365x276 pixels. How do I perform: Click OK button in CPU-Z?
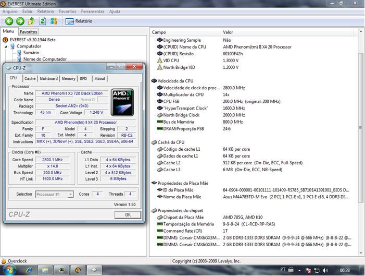click(x=128, y=214)
